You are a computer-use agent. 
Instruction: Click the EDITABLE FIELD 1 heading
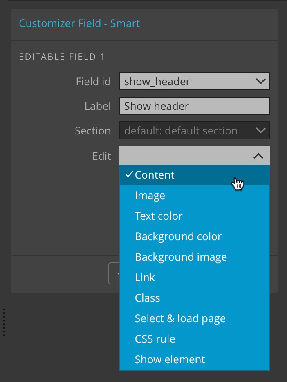[62, 57]
